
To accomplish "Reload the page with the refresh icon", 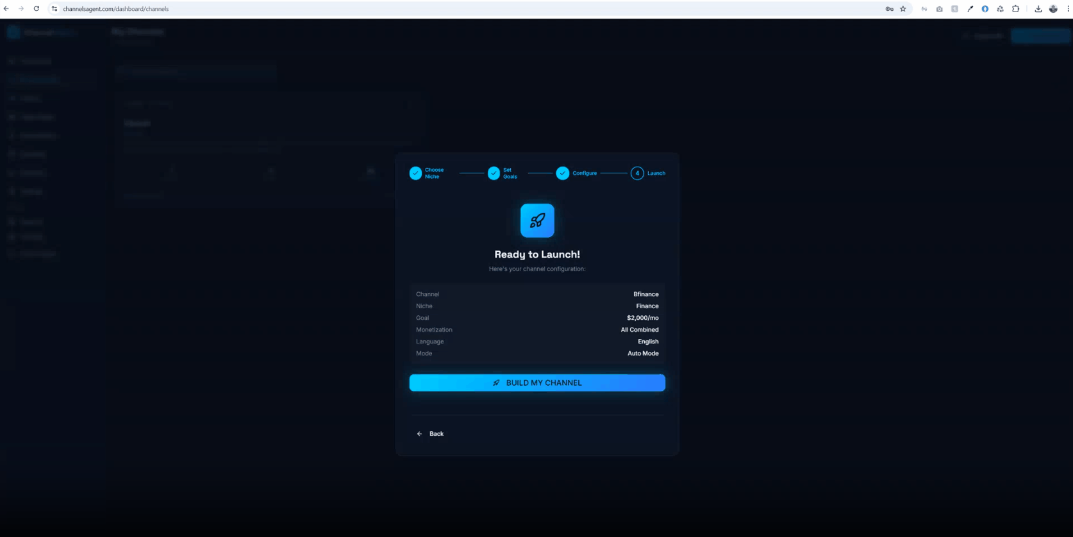I will tap(37, 9).
